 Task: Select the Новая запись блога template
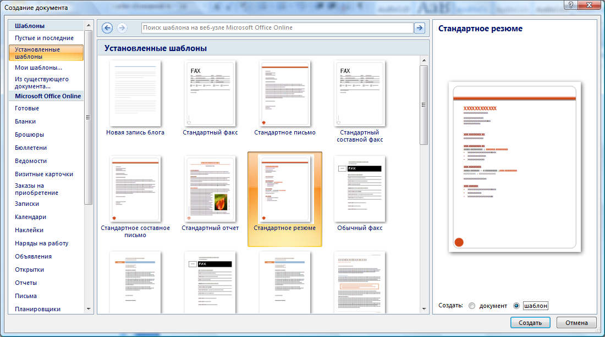[x=135, y=98]
